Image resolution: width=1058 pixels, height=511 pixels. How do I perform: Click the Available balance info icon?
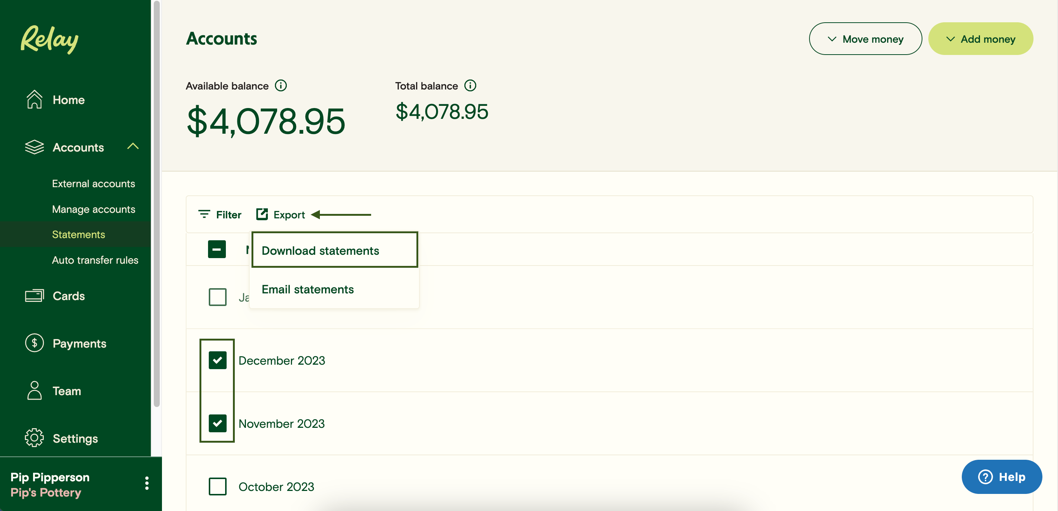pos(281,85)
